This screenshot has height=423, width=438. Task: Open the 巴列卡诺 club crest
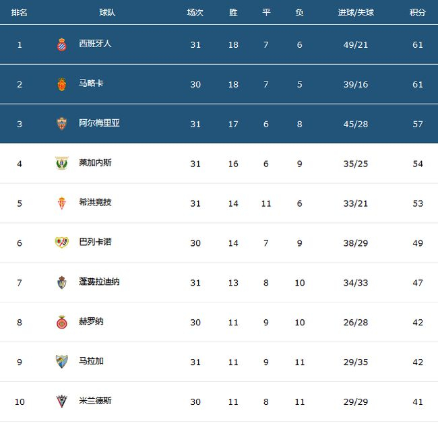pos(62,242)
